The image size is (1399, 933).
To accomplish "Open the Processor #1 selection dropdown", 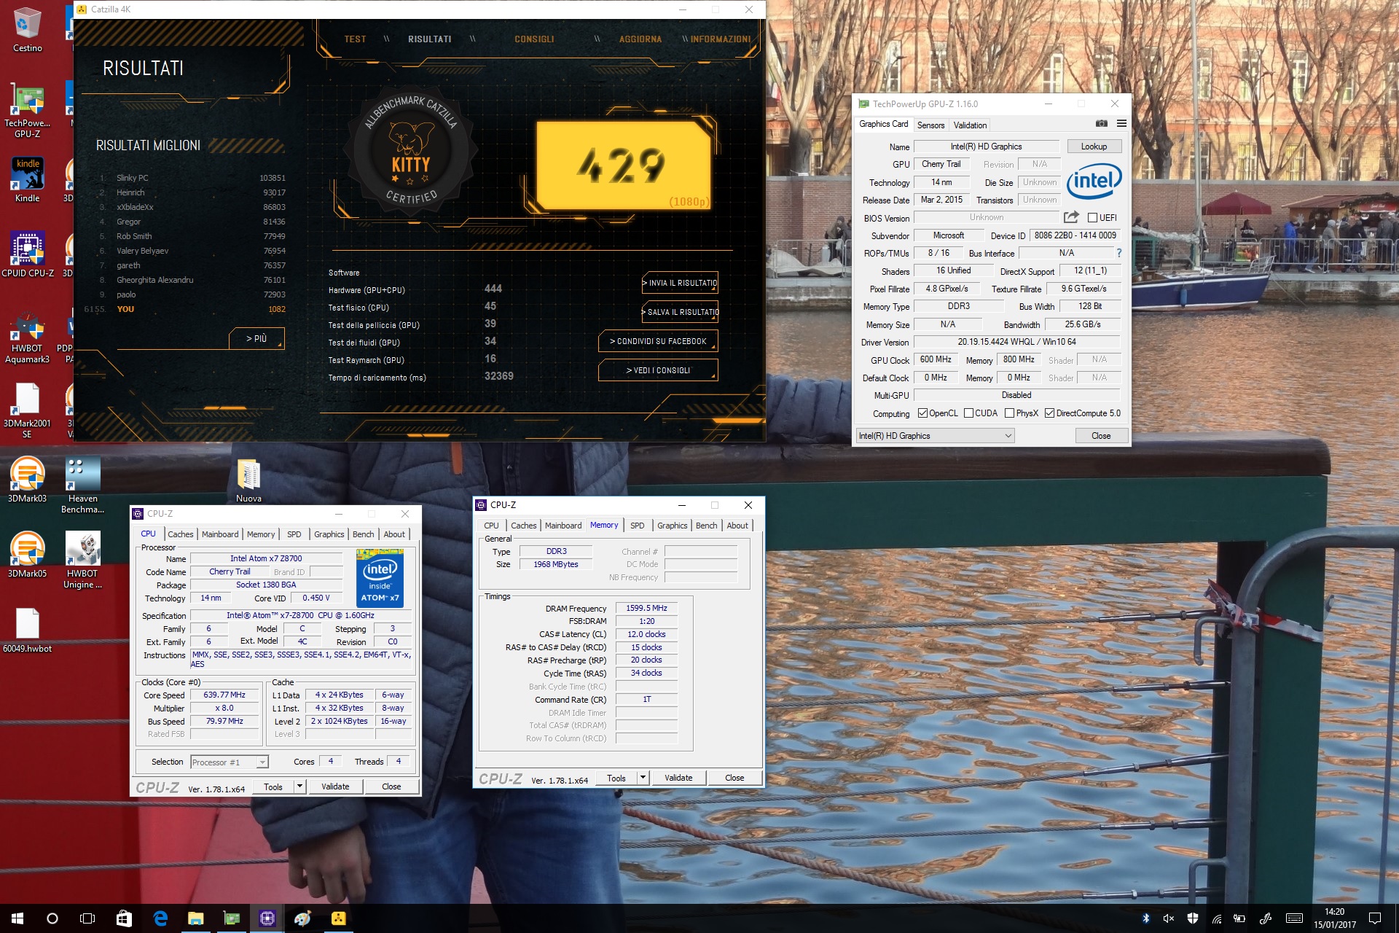I will 230,762.
